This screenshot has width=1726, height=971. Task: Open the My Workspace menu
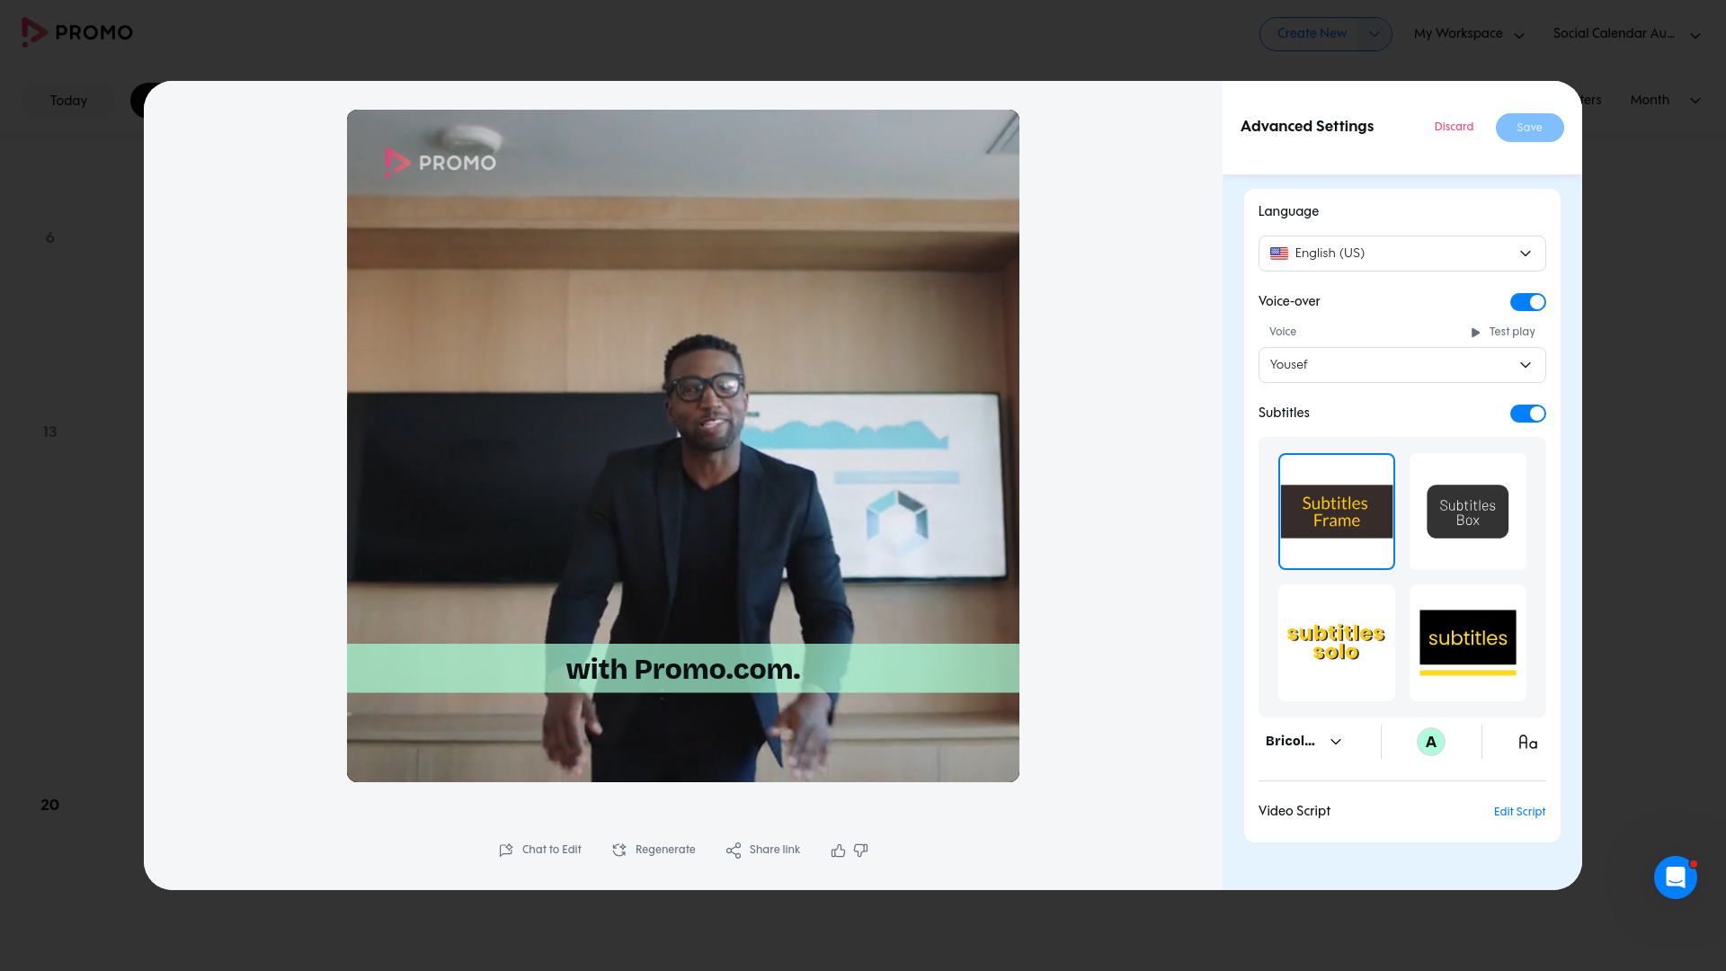tap(1469, 34)
